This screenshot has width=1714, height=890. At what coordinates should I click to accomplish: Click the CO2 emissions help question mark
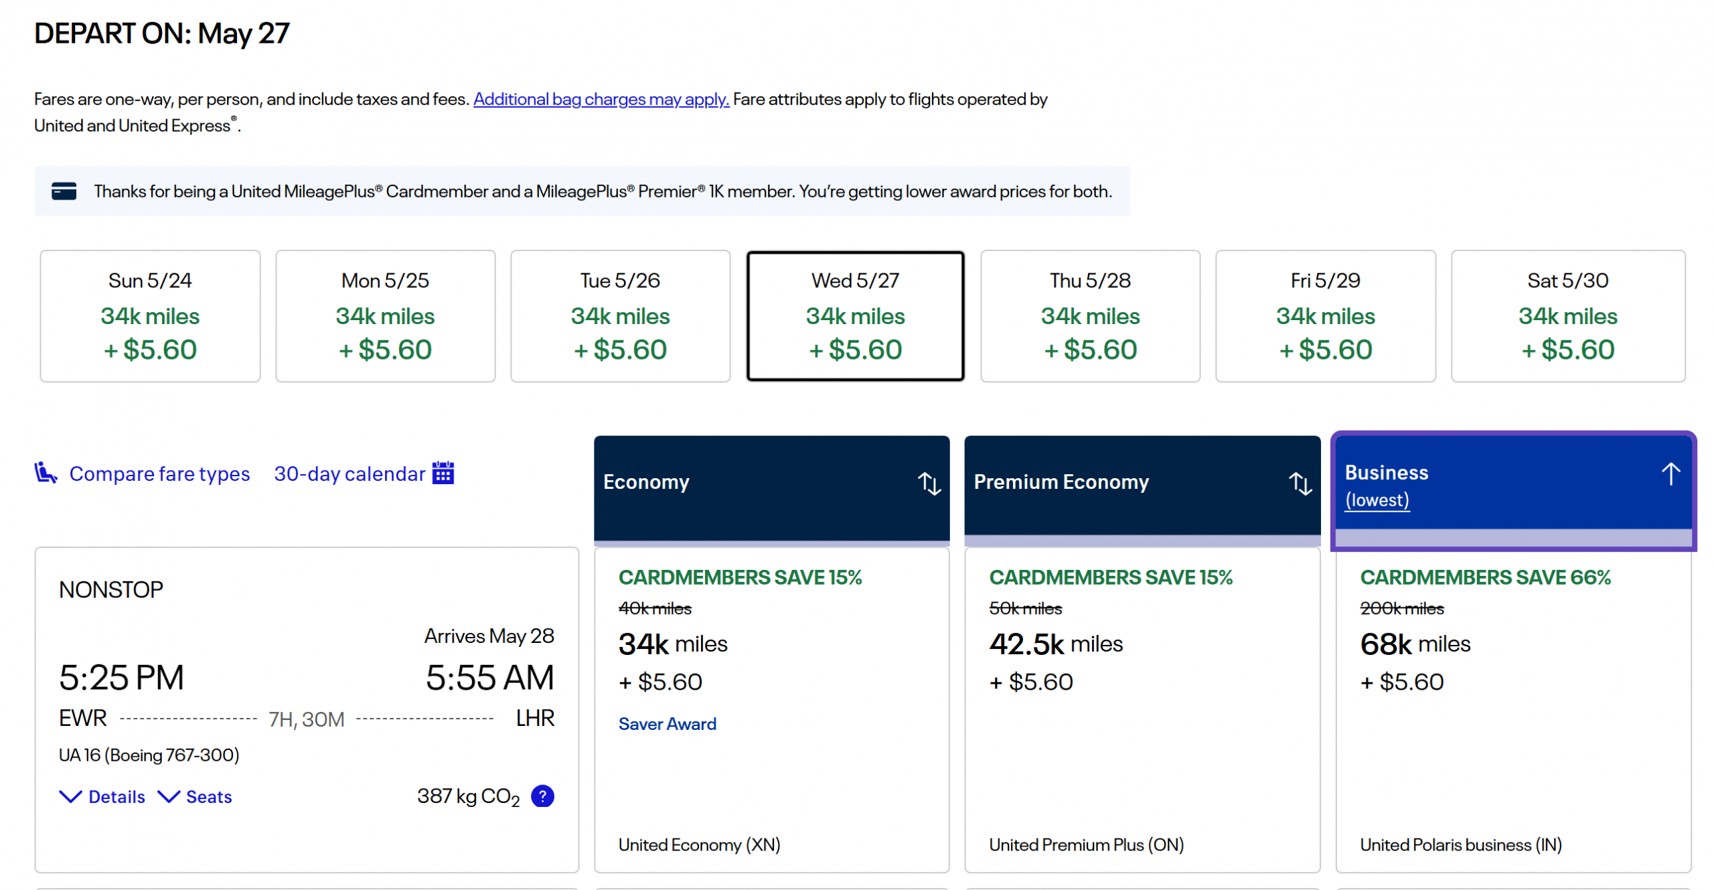(542, 796)
